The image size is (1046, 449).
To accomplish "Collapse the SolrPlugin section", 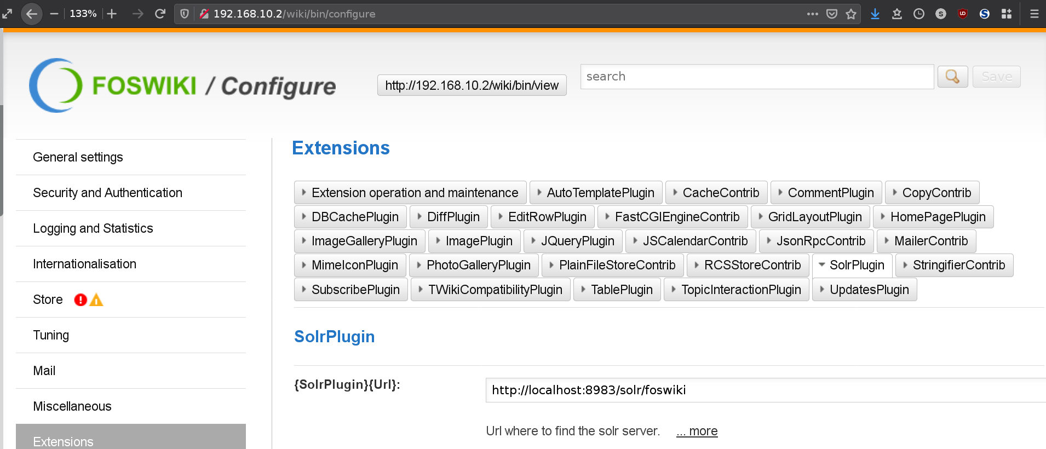I will point(852,265).
